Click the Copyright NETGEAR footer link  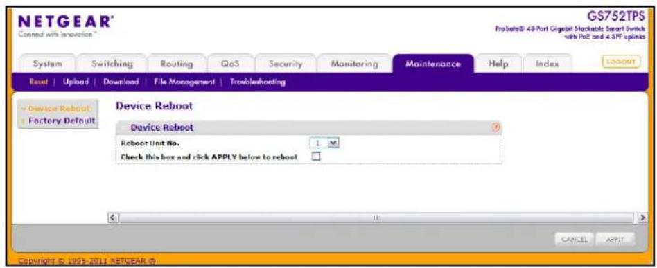[87, 261]
